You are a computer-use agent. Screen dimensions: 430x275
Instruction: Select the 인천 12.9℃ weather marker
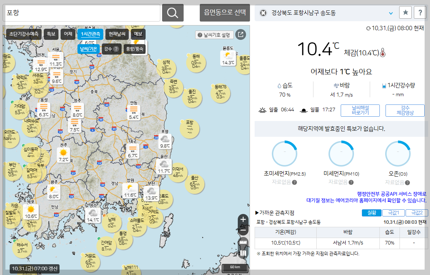click(41, 65)
